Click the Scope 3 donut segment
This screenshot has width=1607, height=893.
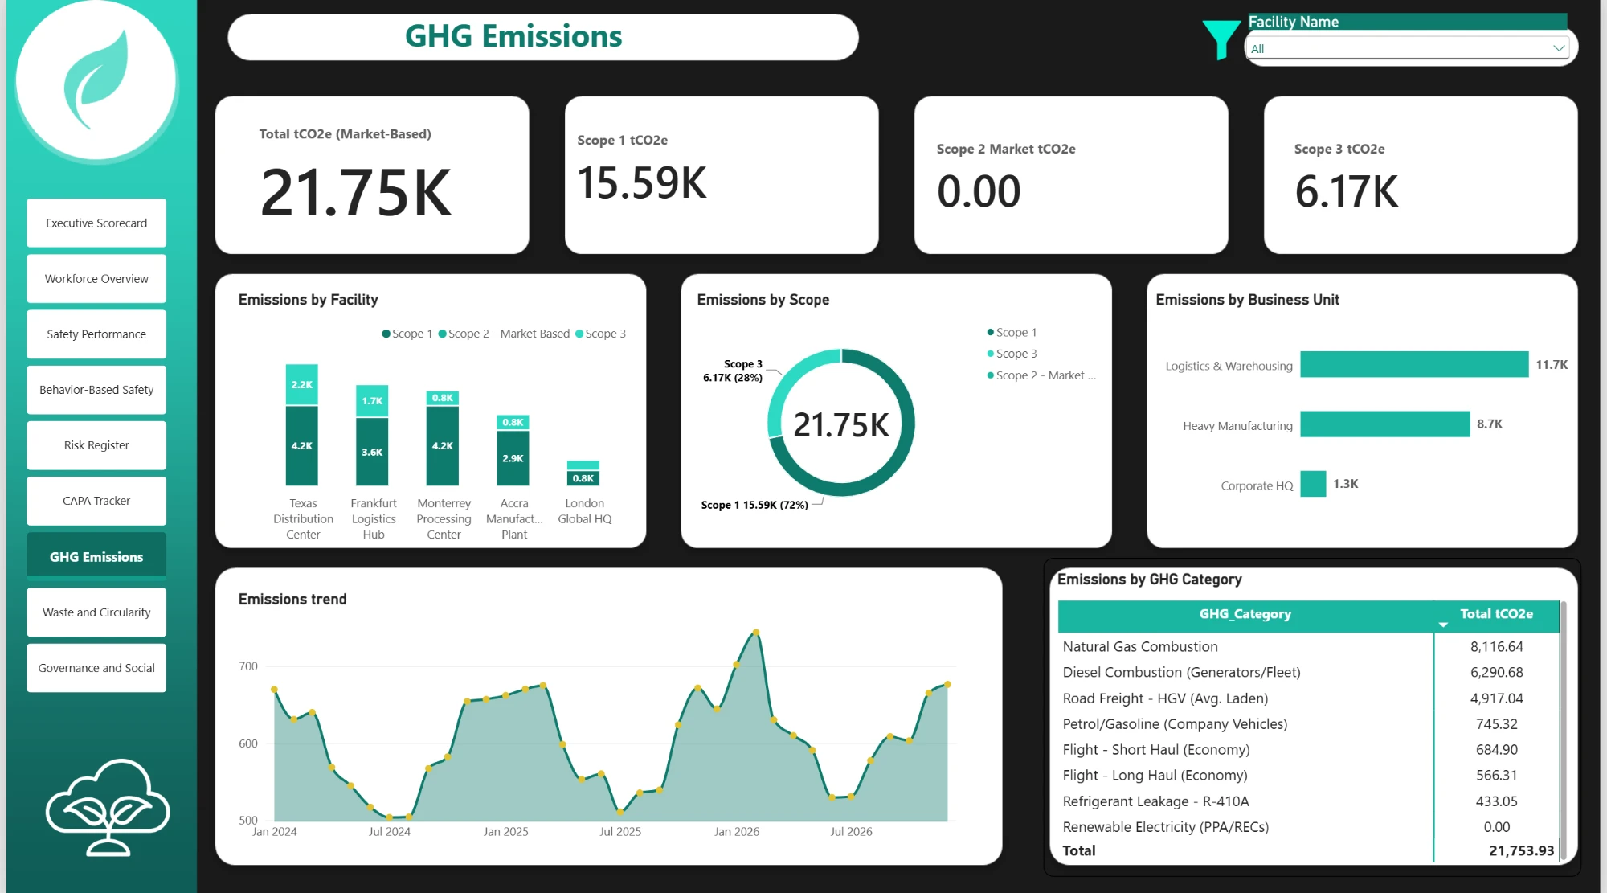coord(788,380)
